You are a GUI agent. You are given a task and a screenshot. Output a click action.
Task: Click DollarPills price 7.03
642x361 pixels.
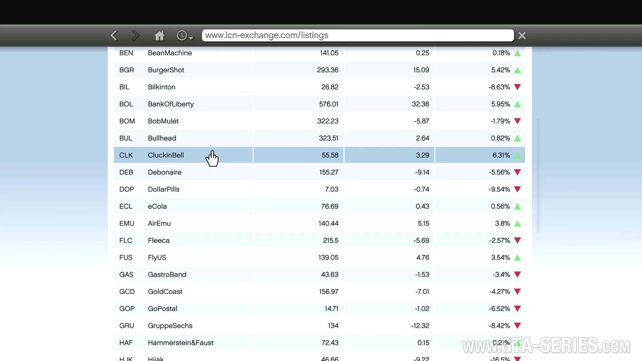[332, 189]
